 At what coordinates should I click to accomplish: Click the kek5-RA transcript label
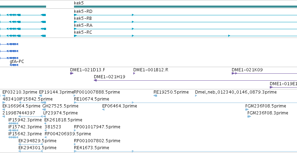(83, 25)
